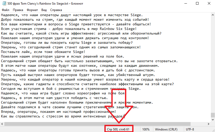Click the horizontal scrollbar right arrow

pos(209,124)
